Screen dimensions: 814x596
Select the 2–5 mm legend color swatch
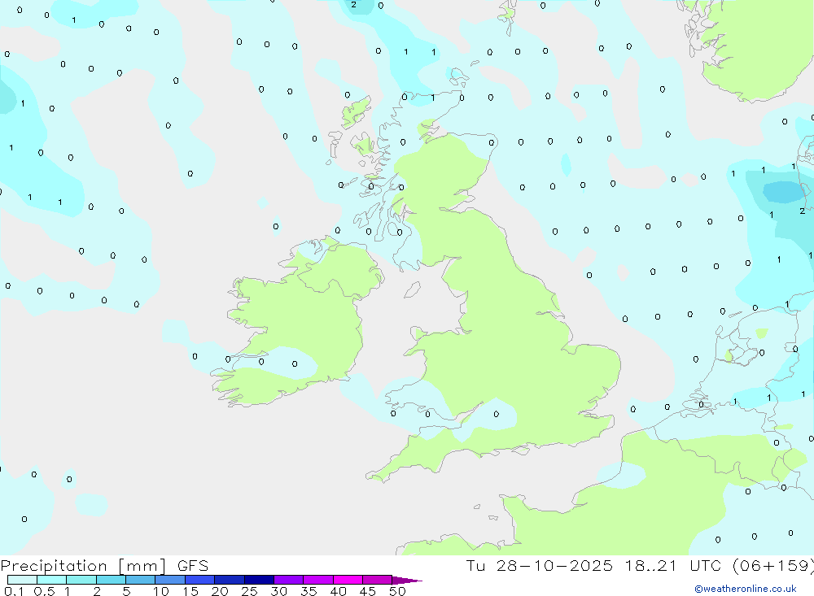tap(111, 580)
